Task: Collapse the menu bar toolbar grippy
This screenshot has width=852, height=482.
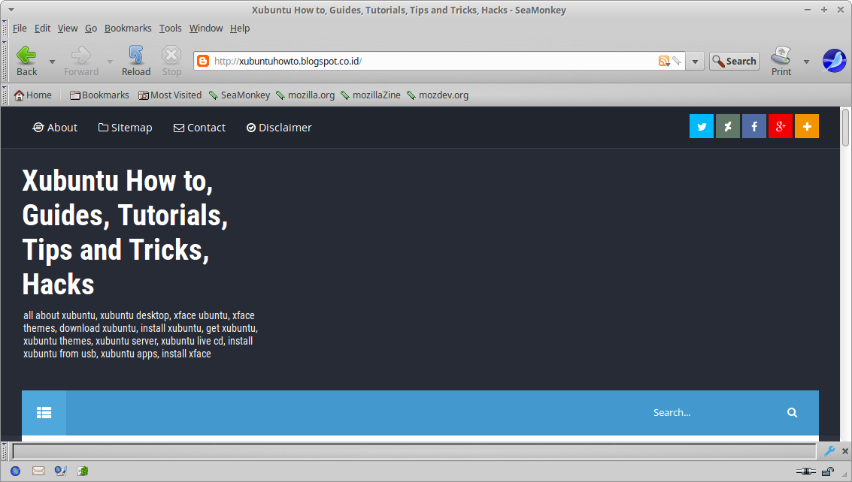Action: pos(5,29)
